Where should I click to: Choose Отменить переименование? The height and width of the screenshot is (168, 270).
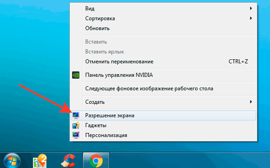163,62
